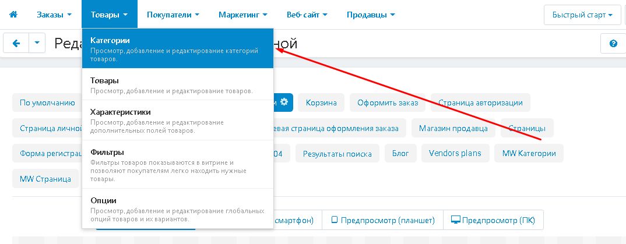Click the back arrow button
The image size is (626, 244).
tap(16, 43)
